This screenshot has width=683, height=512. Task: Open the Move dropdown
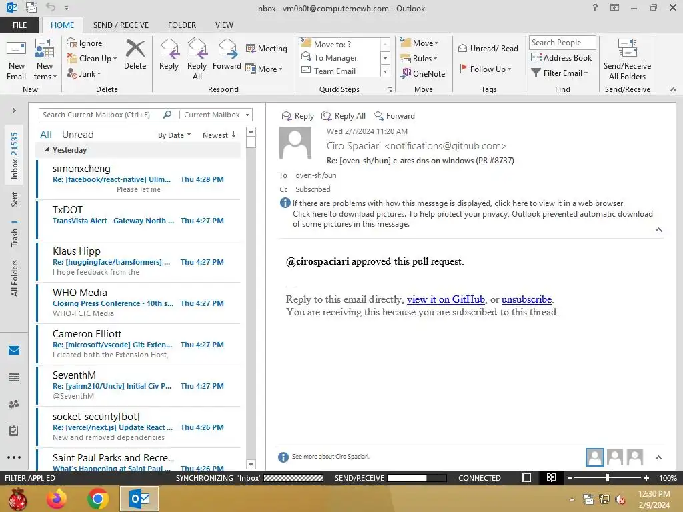tap(420, 43)
